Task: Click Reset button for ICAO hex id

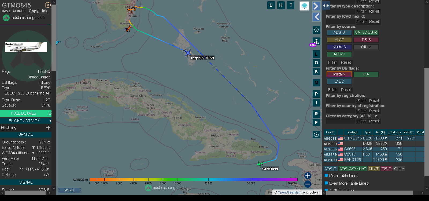Action: 374,21
